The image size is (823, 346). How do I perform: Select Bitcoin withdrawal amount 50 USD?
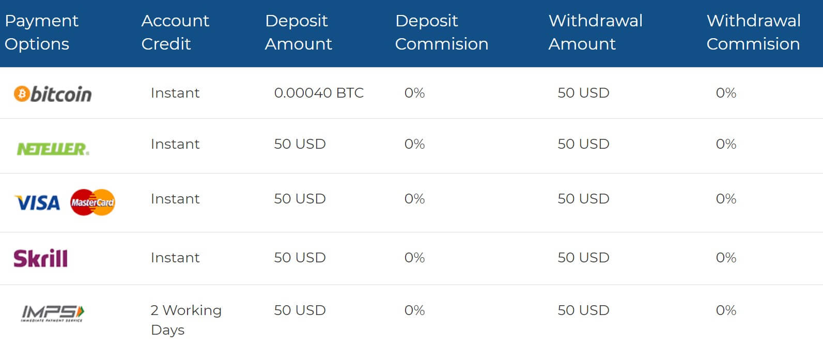pyautogui.click(x=583, y=93)
